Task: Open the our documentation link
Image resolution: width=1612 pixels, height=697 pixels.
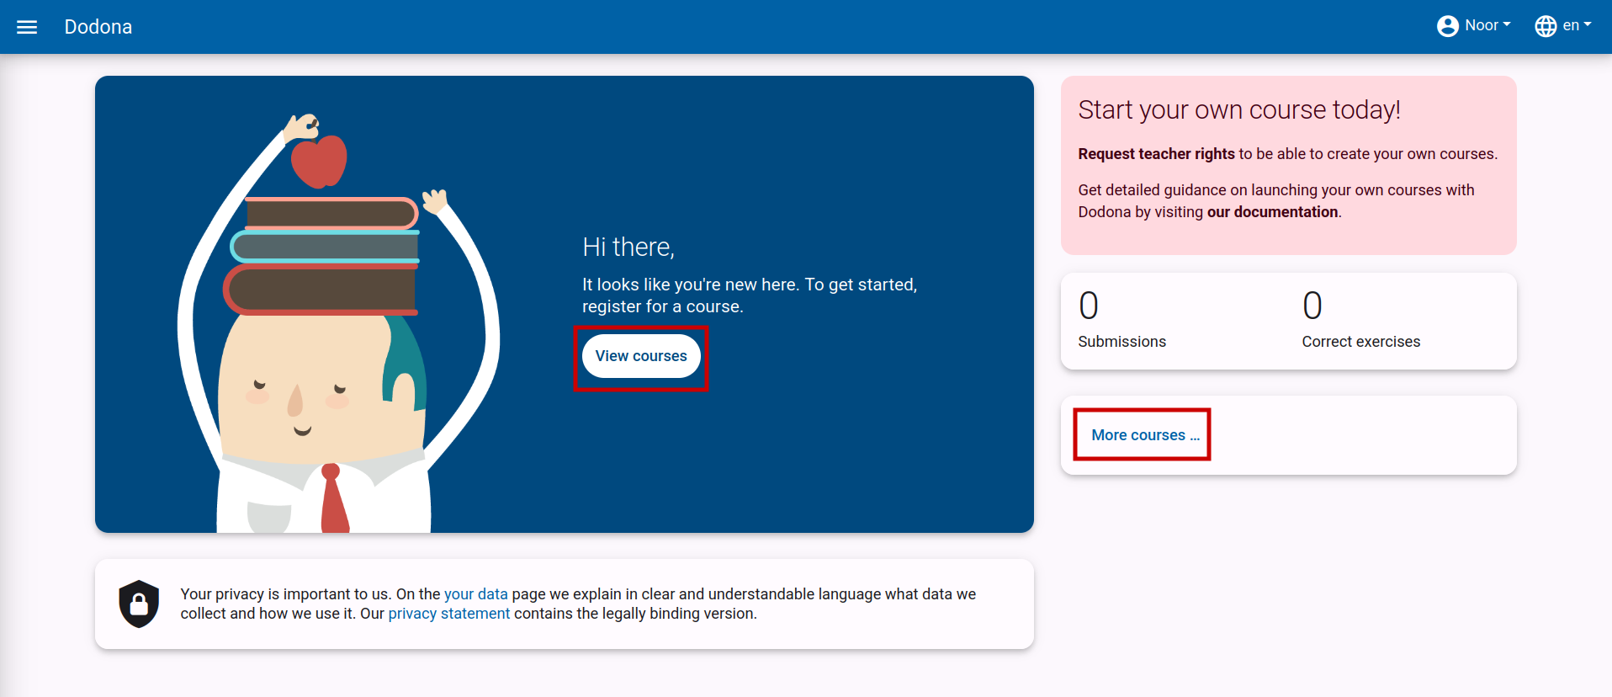Action: 1272,212
